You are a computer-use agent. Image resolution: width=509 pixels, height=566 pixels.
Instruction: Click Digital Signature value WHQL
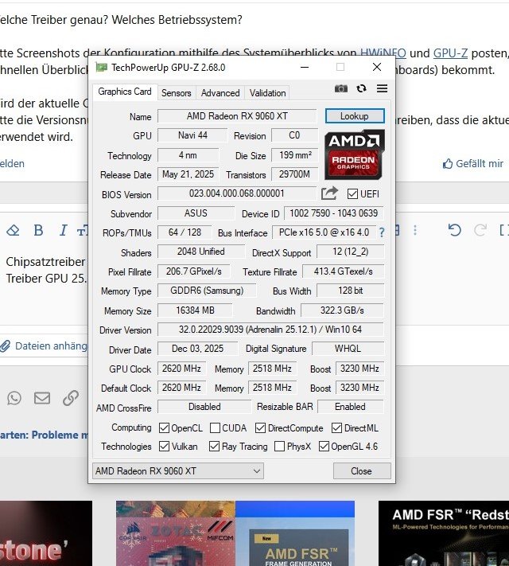point(348,349)
